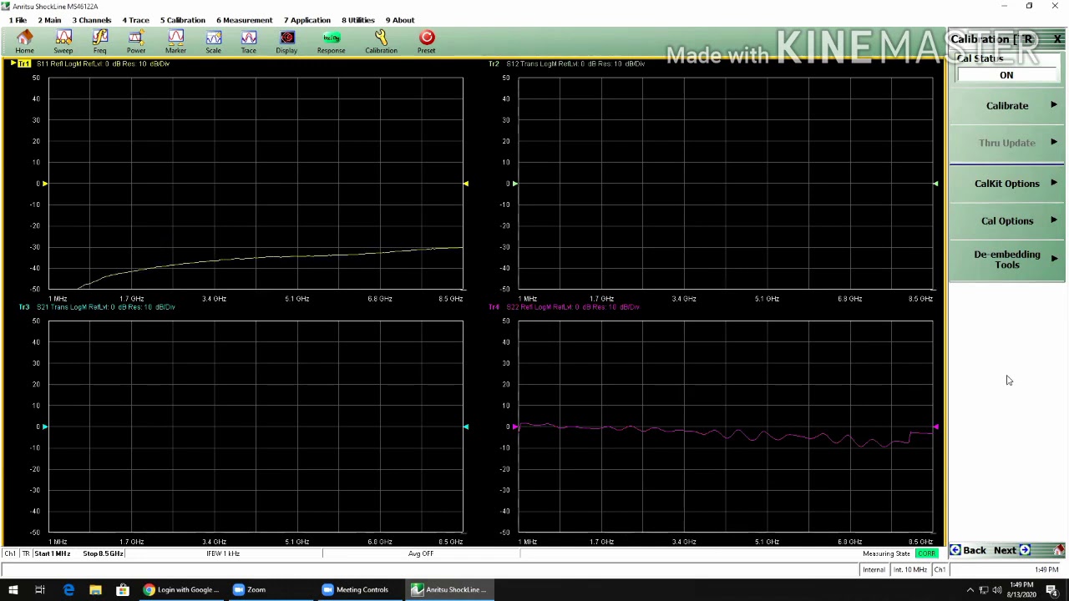This screenshot has height=601, width=1069.
Task: Expand the CalKit Options submenu
Action: (1007, 184)
